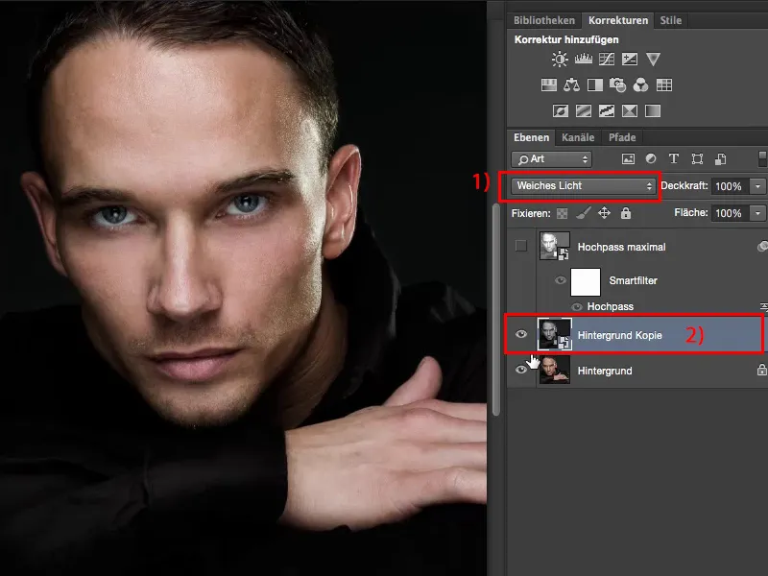Add a Vibrance adjustment (triangle icon)
Screen dimensions: 768x576
pos(653,60)
